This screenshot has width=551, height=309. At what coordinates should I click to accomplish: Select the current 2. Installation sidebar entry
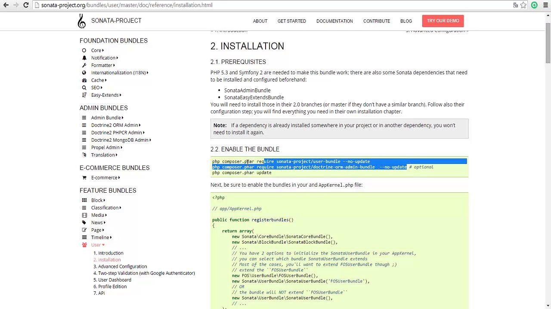[x=107, y=260]
